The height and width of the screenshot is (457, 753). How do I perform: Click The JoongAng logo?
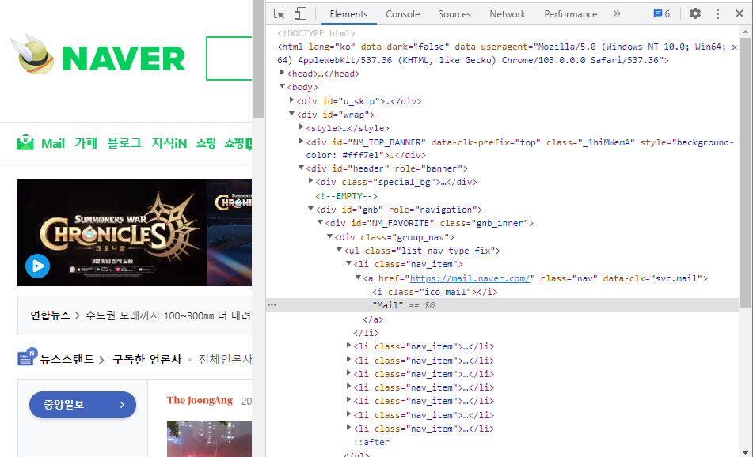coord(200,400)
